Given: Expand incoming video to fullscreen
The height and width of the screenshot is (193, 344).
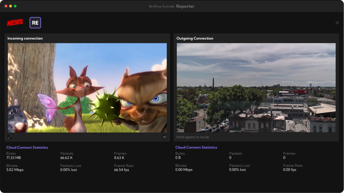Looking at the screenshot, I should [10, 137].
